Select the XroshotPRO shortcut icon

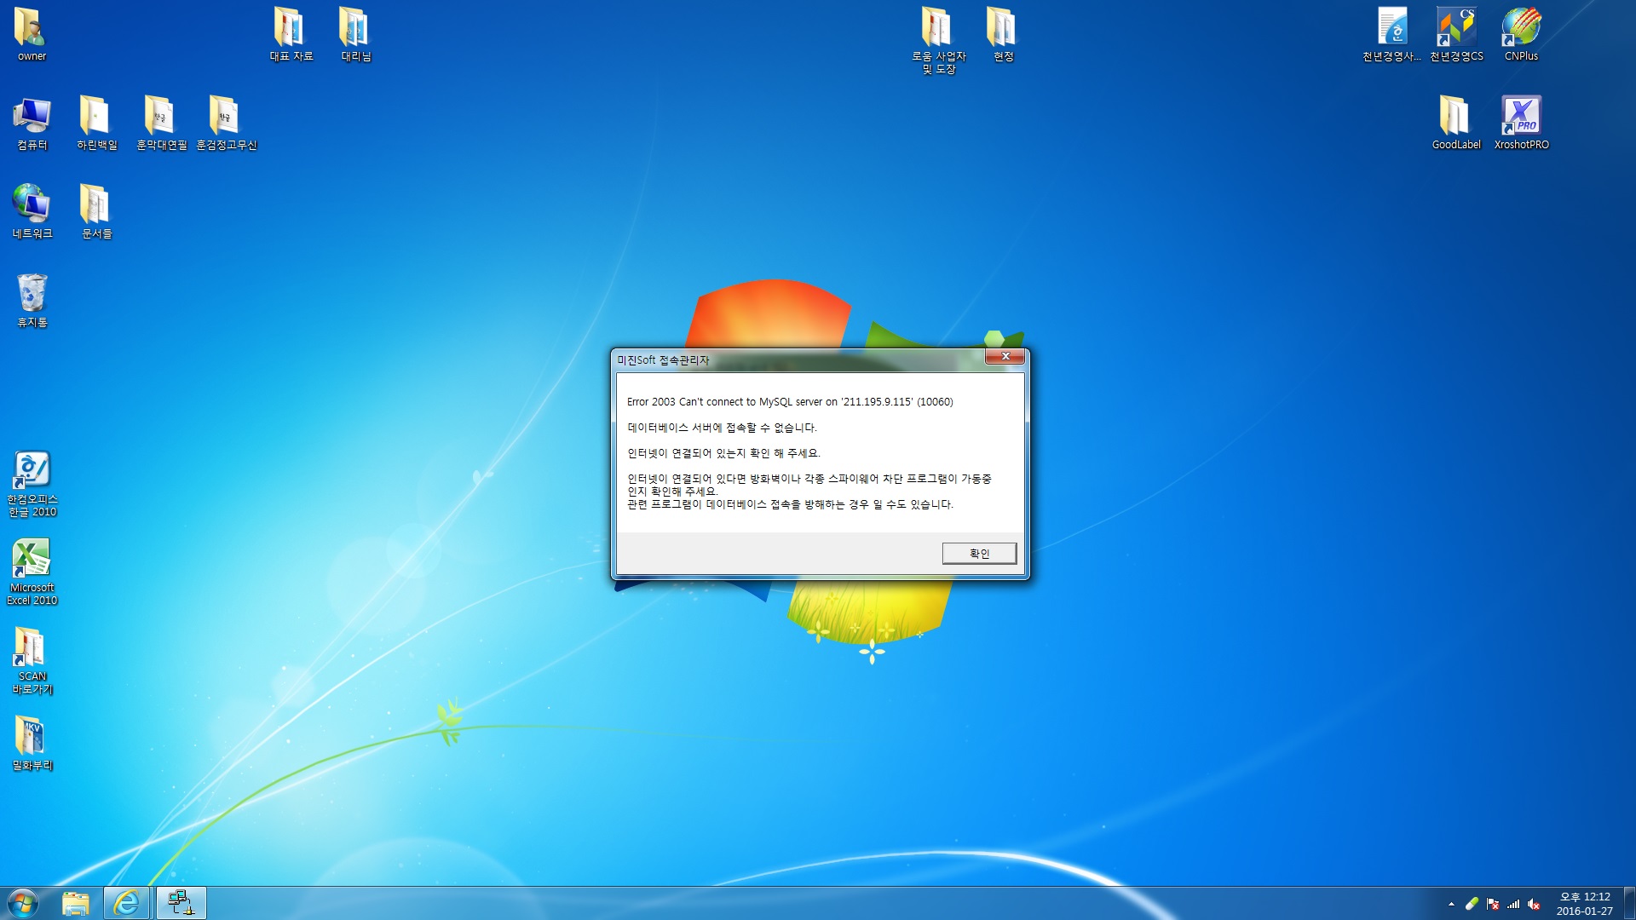[x=1521, y=123]
